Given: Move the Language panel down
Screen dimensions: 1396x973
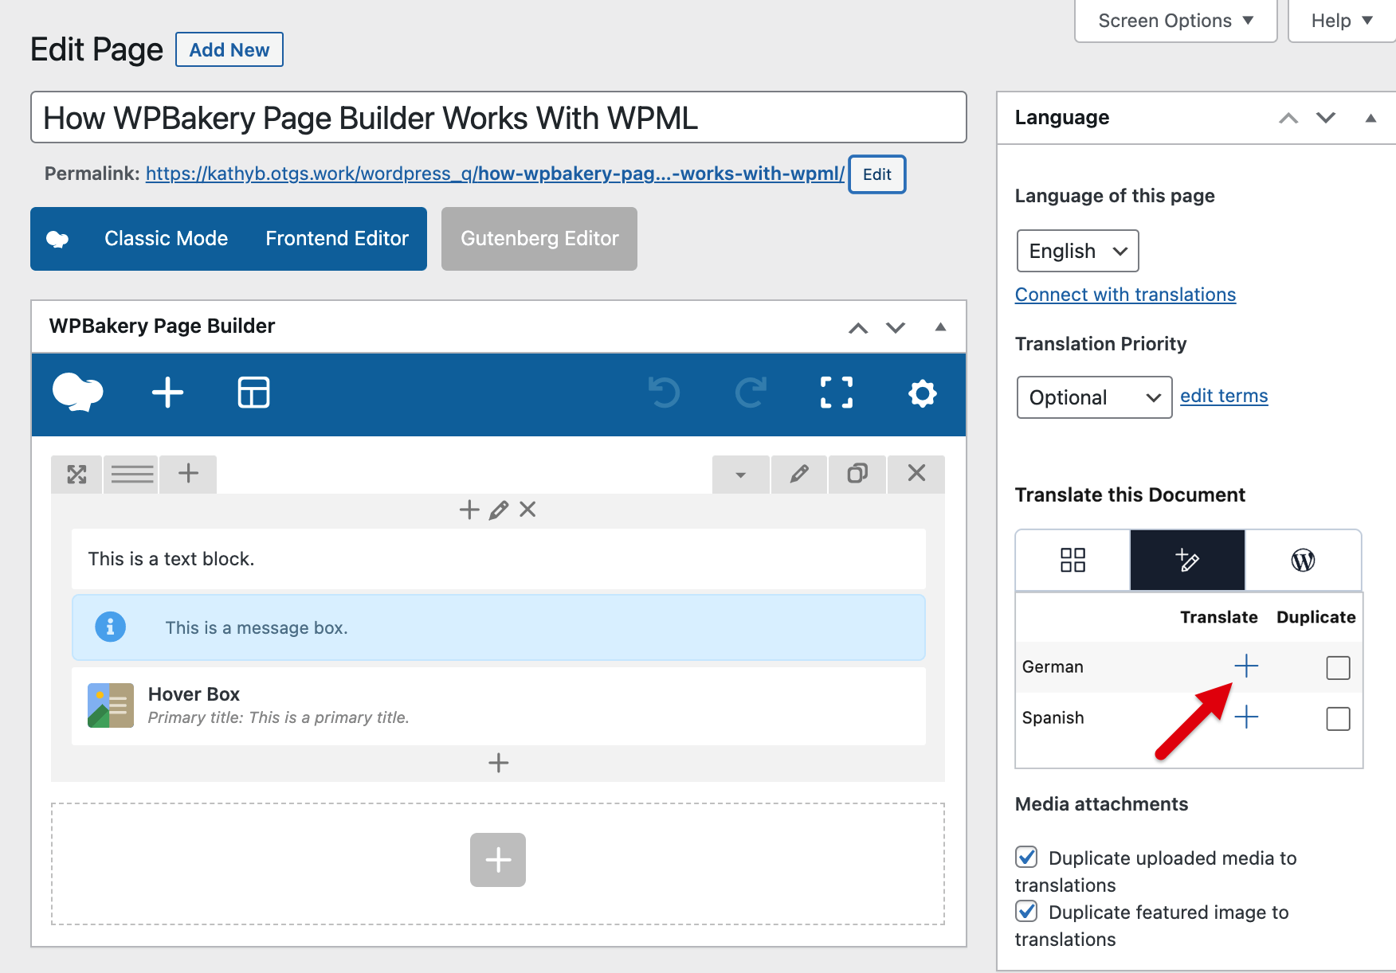Looking at the screenshot, I should (x=1326, y=118).
